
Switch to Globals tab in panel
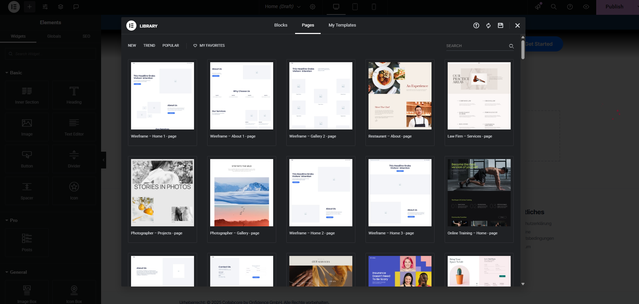coord(54,36)
